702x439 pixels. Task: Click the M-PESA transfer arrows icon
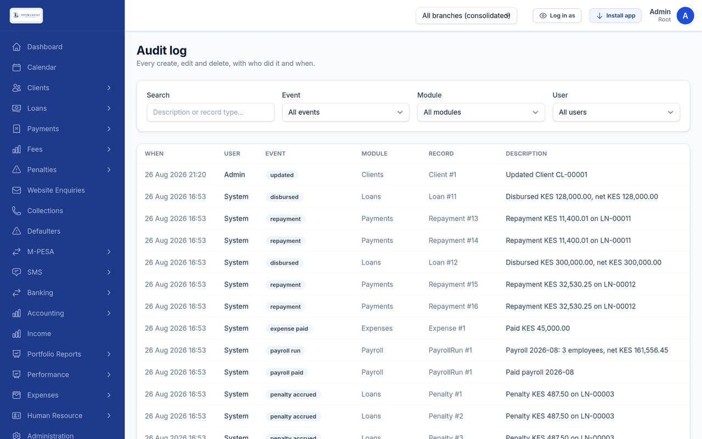(x=16, y=251)
